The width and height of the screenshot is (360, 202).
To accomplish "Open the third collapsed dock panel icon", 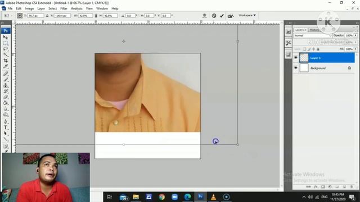I will click(289, 54).
